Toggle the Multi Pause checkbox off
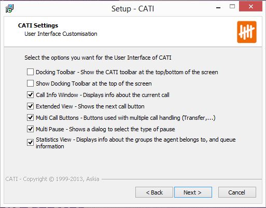This screenshot has width=266, height=208. 30,129
